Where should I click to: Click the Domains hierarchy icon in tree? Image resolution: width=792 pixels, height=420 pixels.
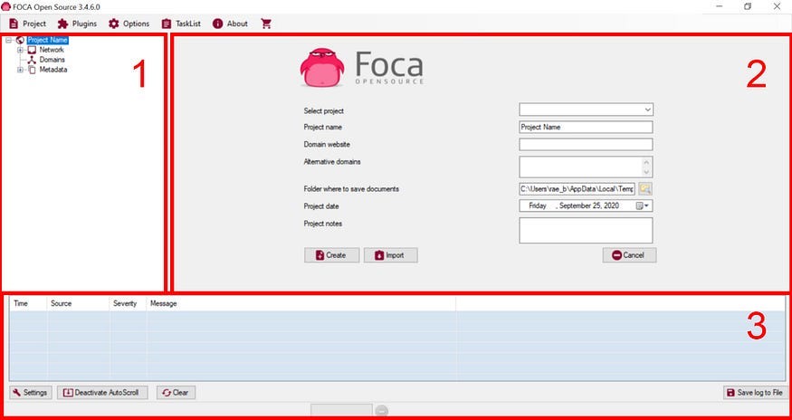pyautogui.click(x=32, y=60)
